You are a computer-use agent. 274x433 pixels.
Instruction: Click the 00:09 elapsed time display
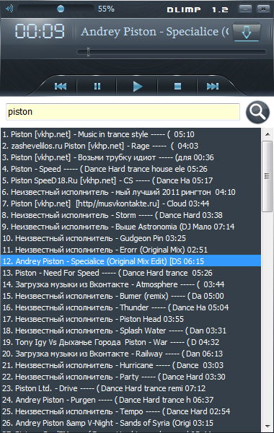coord(40,31)
